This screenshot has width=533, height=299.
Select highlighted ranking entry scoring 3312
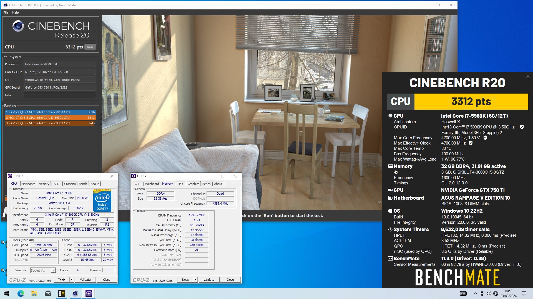pos(50,118)
